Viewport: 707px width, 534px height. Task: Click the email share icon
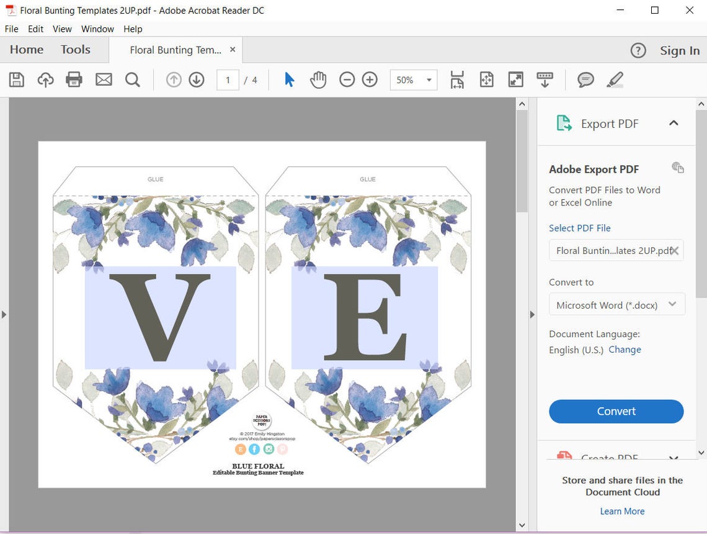pos(103,79)
